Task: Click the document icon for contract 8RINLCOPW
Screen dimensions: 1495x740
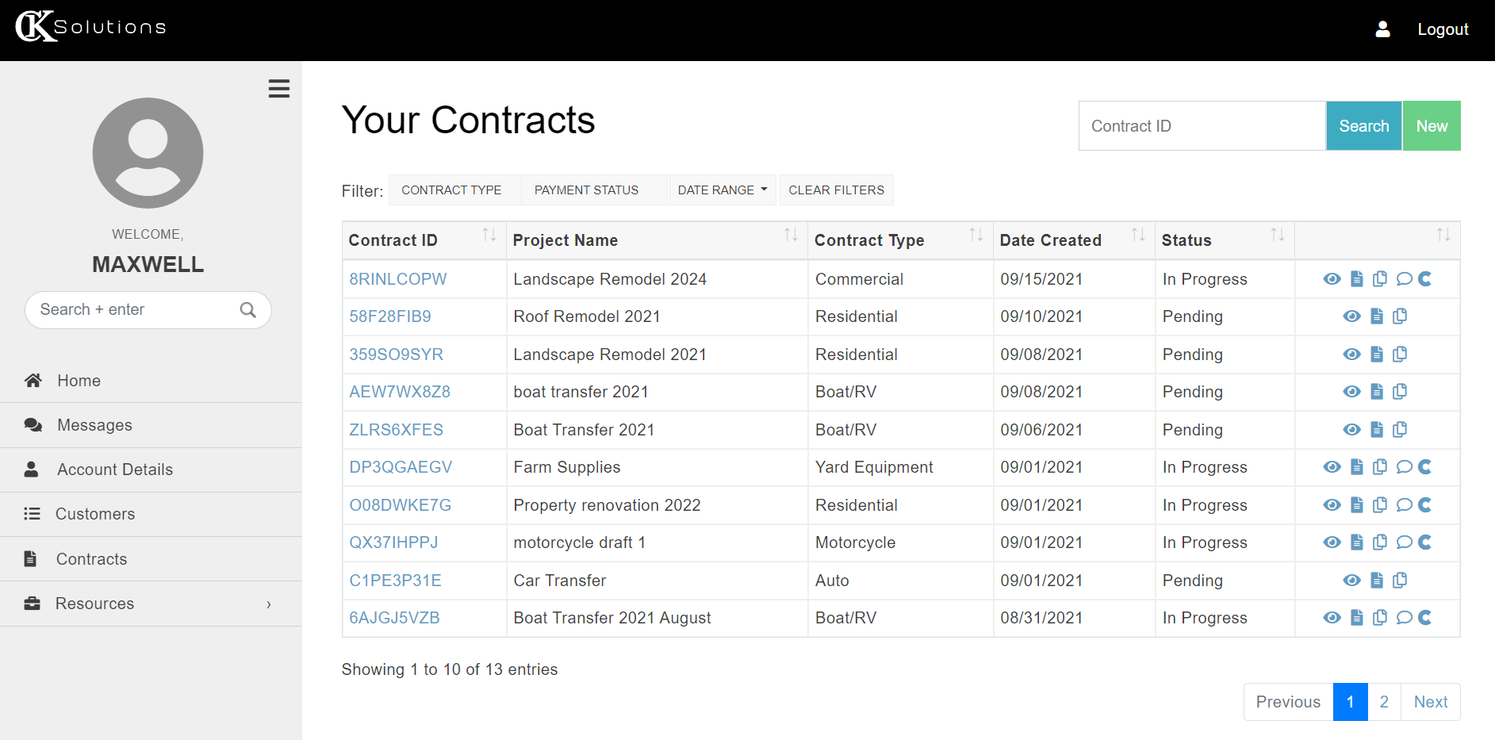Action: 1357,279
